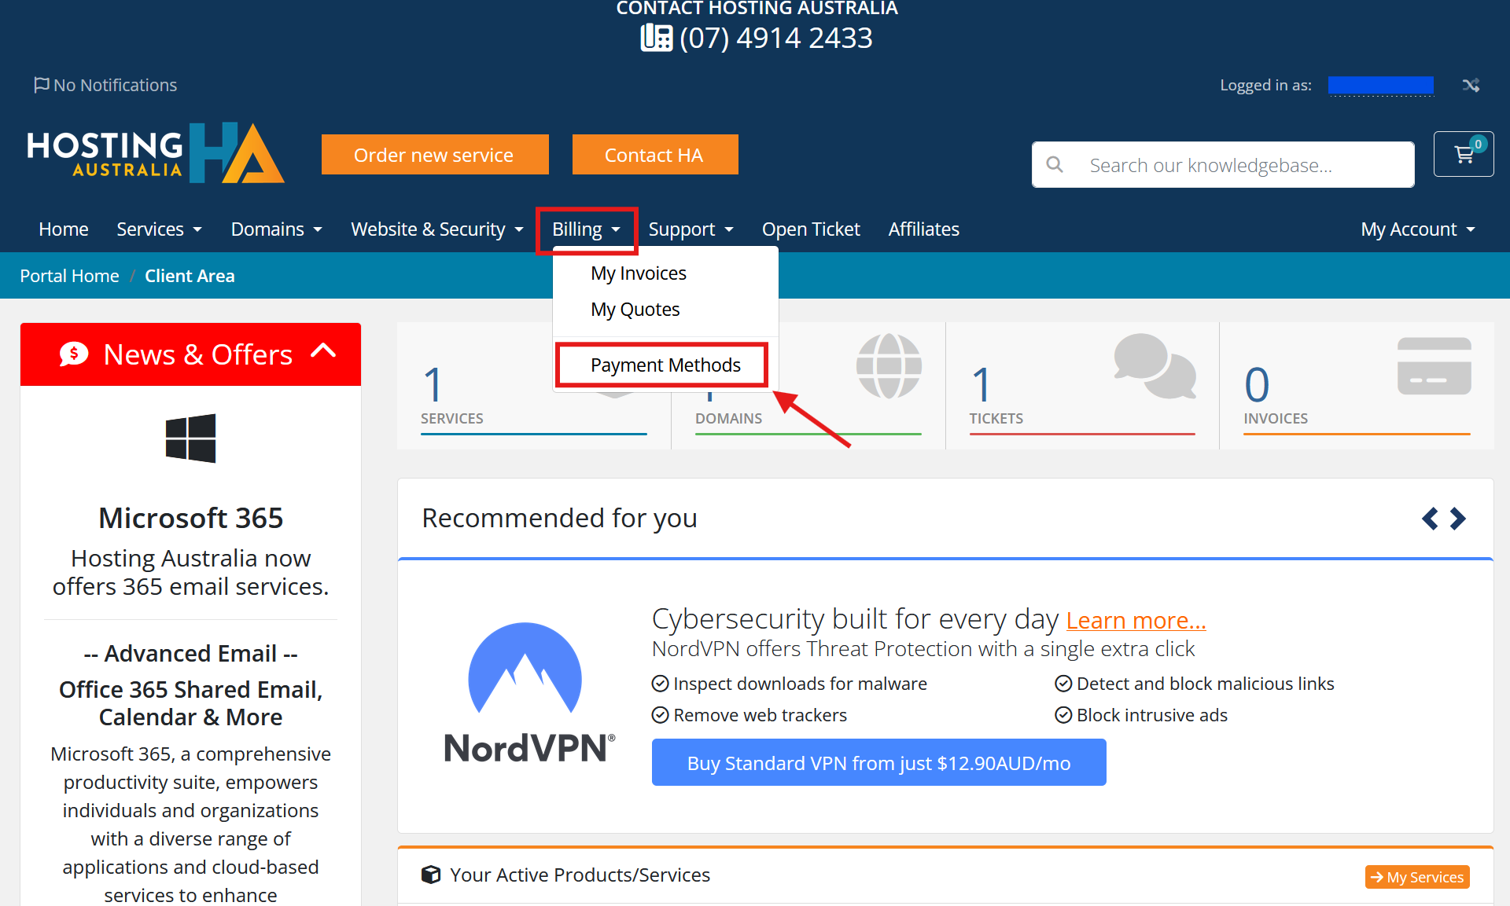The height and width of the screenshot is (906, 1510).
Task: Click the chat bubbles icon in Tickets tile
Action: pyautogui.click(x=1155, y=366)
